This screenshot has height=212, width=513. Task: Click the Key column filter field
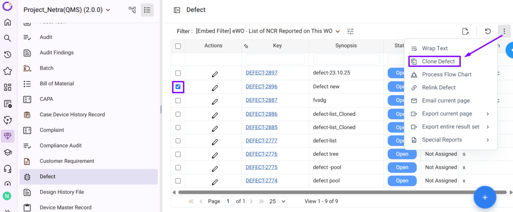point(275,59)
